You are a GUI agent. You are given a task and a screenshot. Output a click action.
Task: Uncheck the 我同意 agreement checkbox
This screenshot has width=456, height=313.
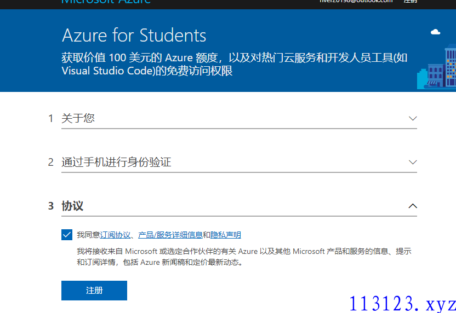click(67, 235)
